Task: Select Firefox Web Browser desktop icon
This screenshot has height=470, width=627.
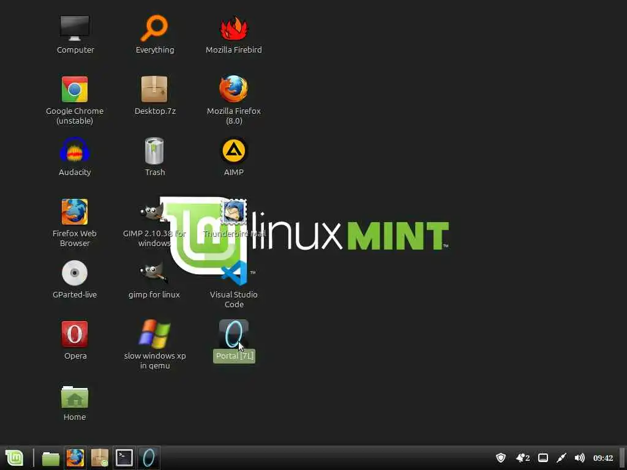Action: pos(75,212)
